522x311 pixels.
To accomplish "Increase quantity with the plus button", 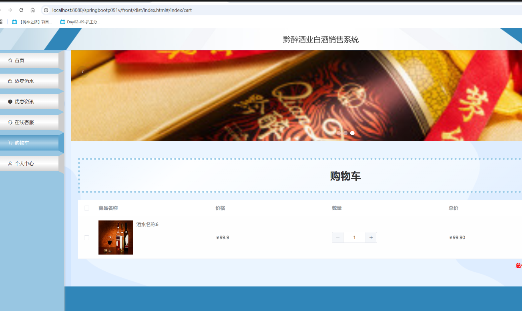I will 371,237.
